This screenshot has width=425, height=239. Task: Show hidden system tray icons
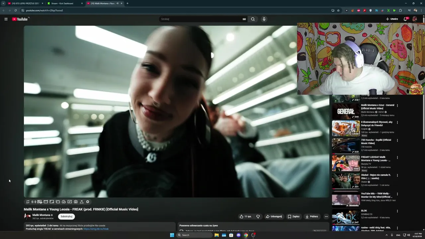point(386,235)
